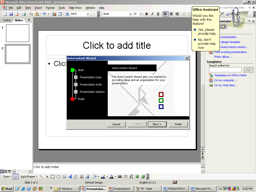Apply Italic formatting

[152, 14]
